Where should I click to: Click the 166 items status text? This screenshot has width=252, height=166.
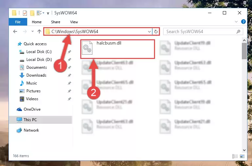point(21,156)
